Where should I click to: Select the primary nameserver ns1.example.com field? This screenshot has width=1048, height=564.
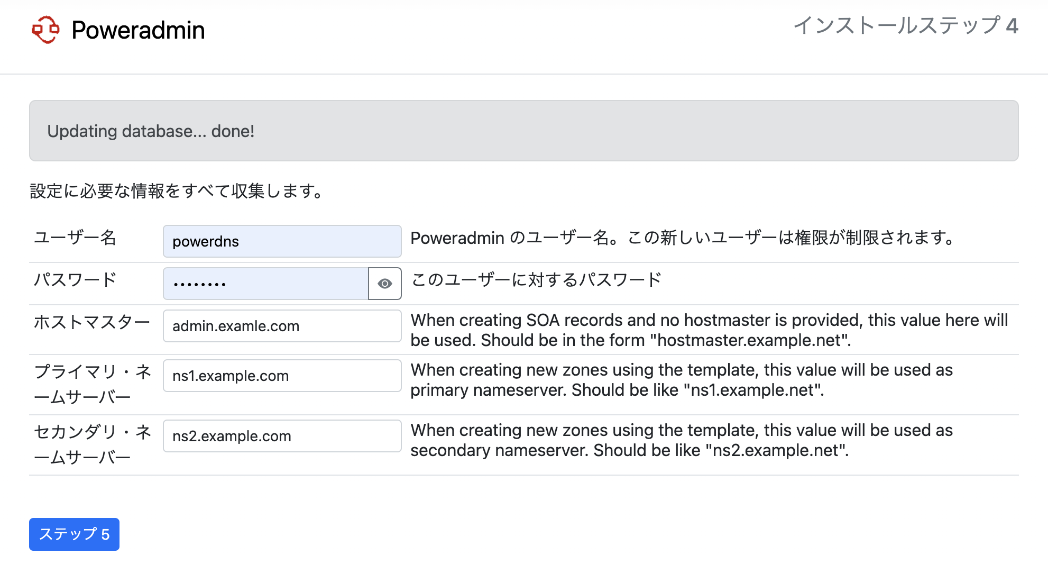click(x=282, y=376)
